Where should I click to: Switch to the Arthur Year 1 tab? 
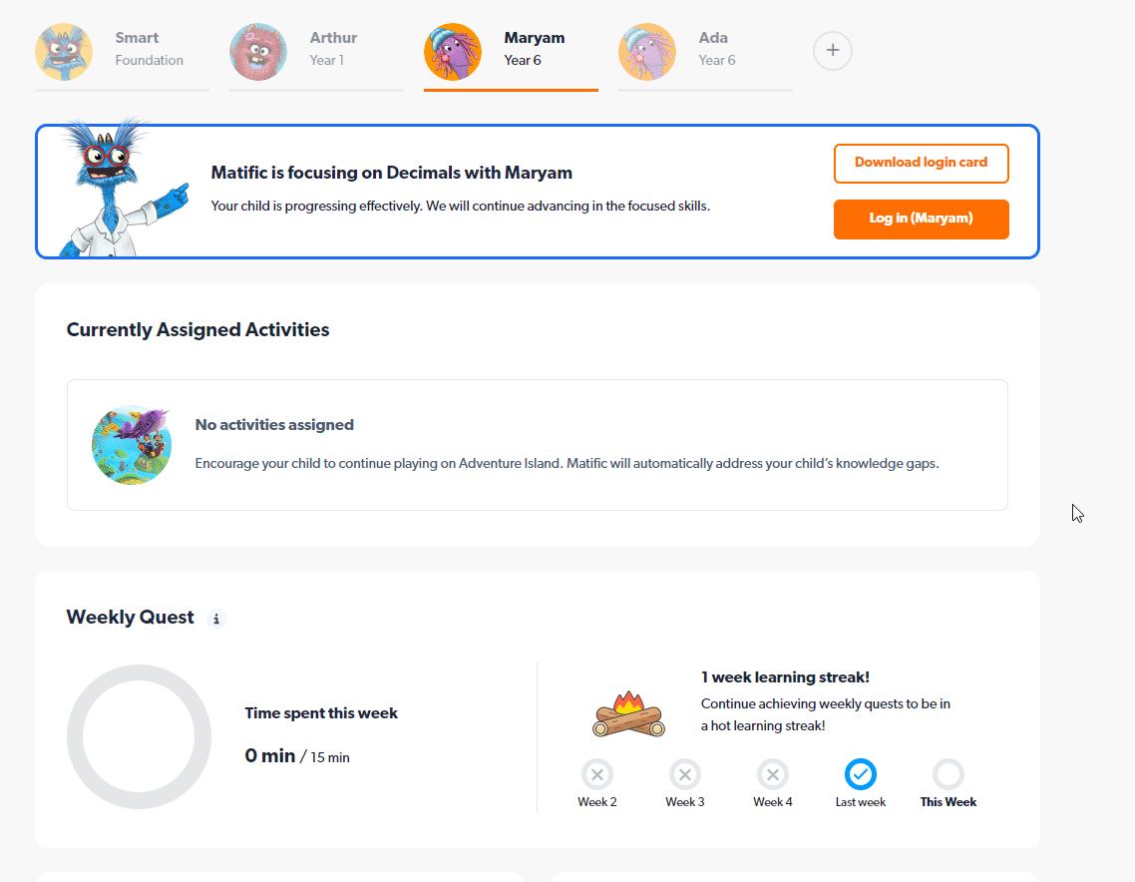316,56
